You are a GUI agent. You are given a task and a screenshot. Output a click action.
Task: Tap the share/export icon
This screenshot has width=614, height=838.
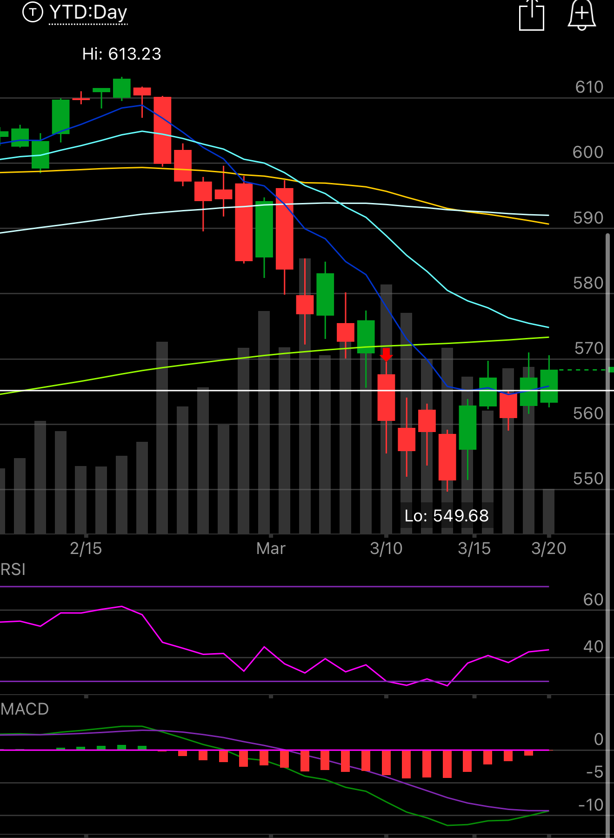coord(531,15)
